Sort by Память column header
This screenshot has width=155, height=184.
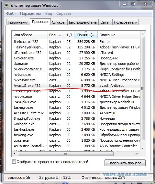tap(86, 35)
